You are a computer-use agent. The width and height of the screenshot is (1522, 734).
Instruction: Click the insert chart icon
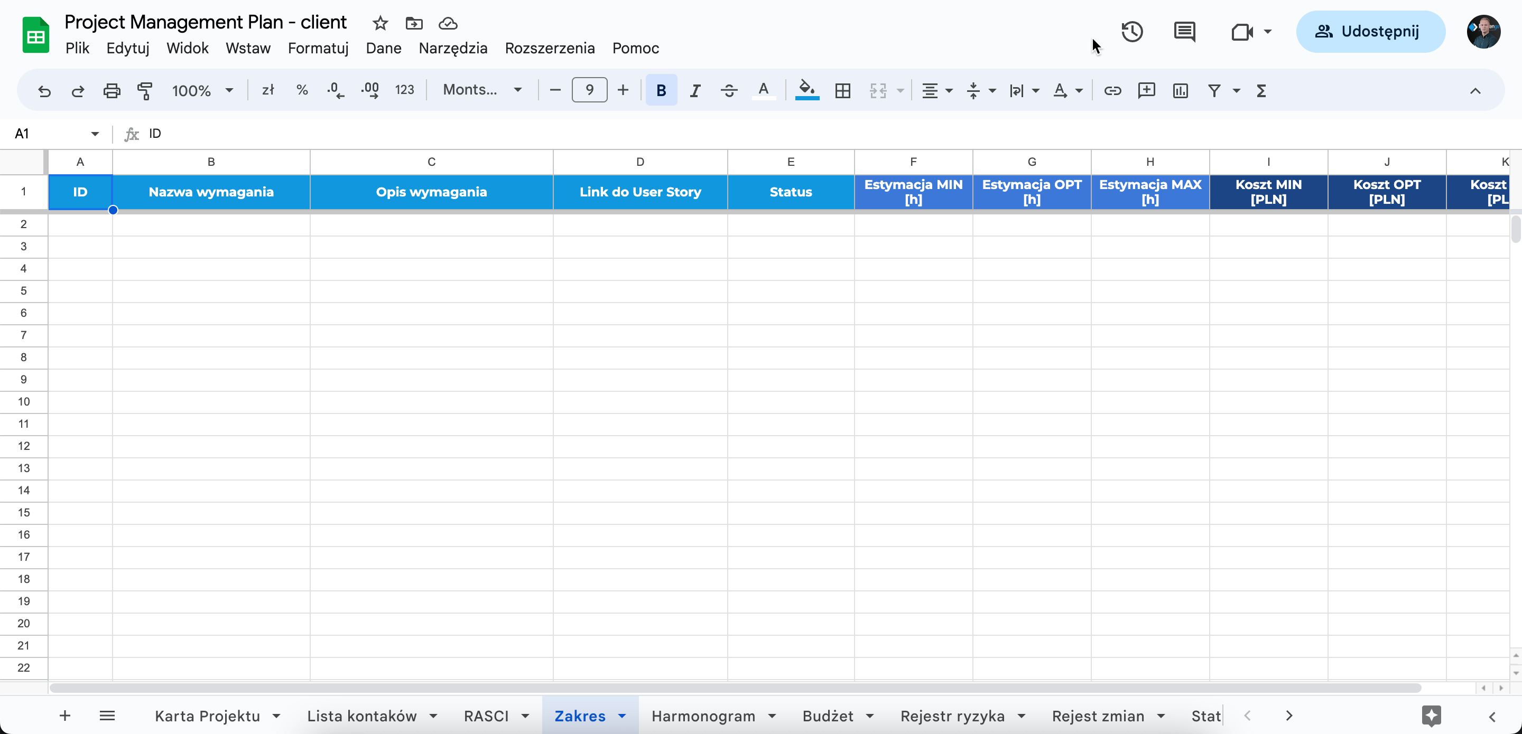(x=1180, y=90)
